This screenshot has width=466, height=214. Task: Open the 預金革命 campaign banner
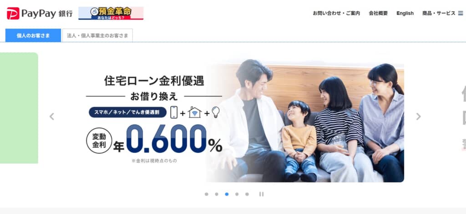(111, 13)
